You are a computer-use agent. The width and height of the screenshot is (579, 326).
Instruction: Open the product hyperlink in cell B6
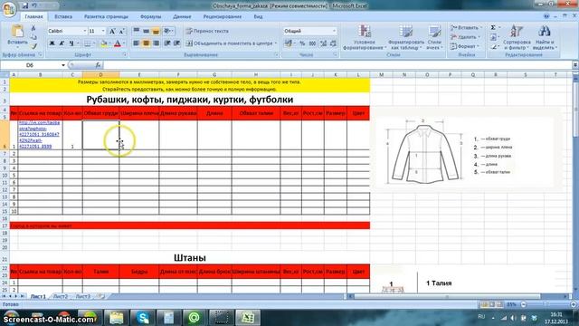coord(39,135)
